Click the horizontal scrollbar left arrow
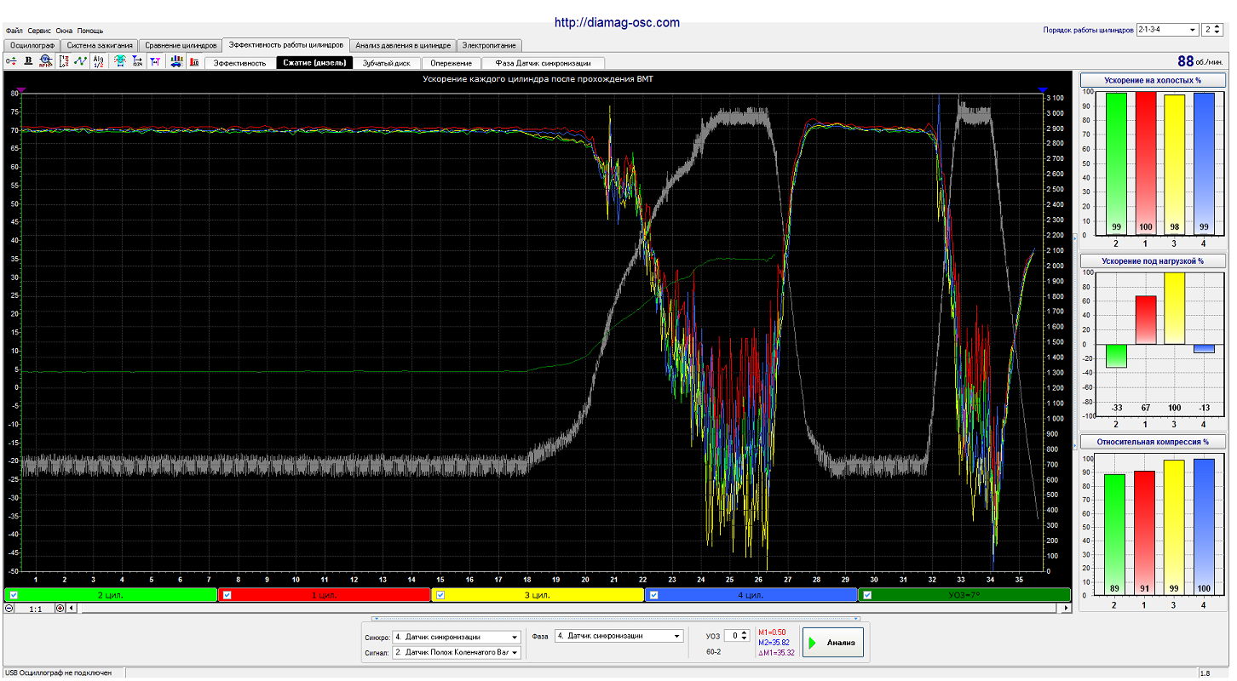The image size is (1237, 681). (x=72, y=608)
